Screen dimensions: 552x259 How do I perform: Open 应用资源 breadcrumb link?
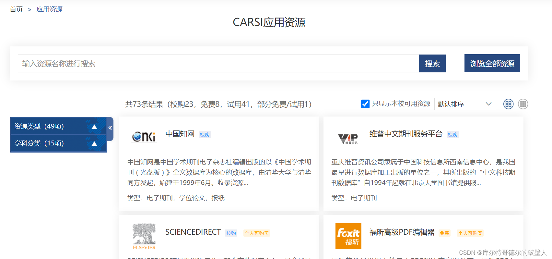[49, 9]
